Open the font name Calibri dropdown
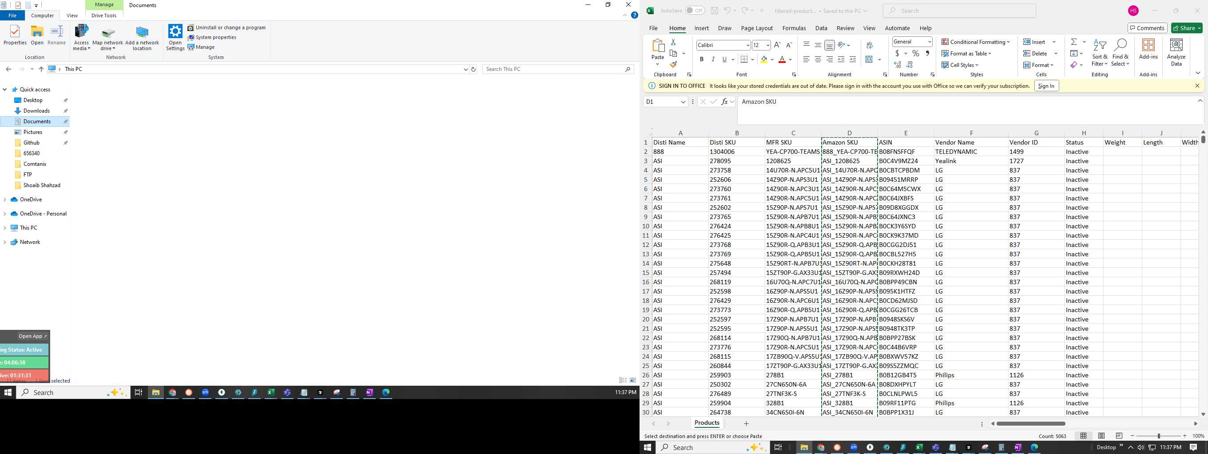This screenshot has height=454, width=1208. click(x=748, y=45)
